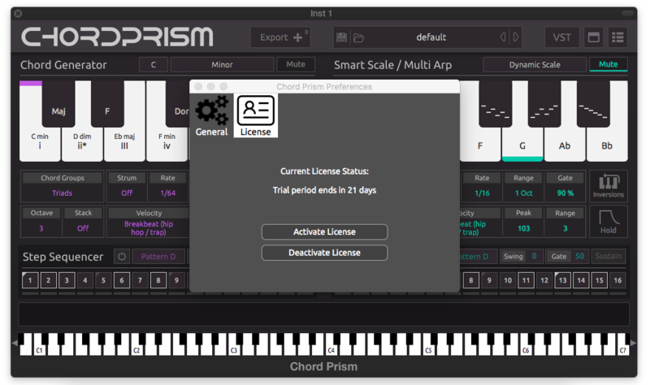650x385 pixels.
Task: Click the Export button
Action: click(x=280, y=37)
